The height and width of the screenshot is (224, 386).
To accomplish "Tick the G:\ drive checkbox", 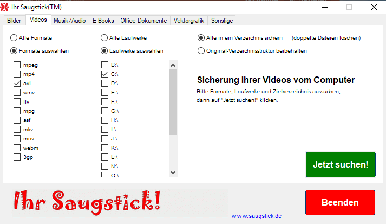I will tap(105, 111).
